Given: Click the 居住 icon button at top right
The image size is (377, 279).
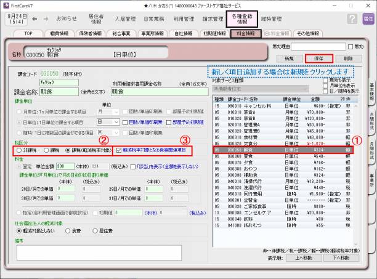Looking at the screenshot, I should (368, 19).
